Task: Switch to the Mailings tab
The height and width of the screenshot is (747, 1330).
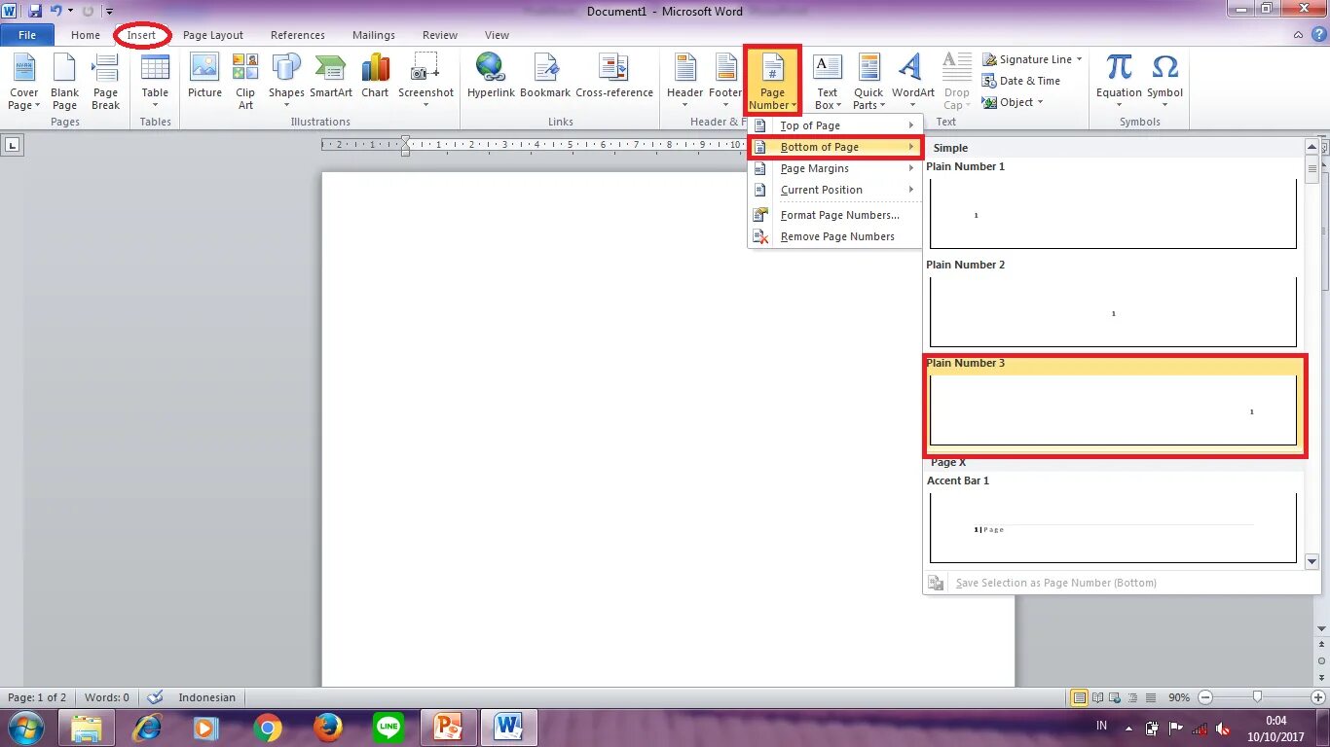Action: pyautogui.click(x=374, y=35)
